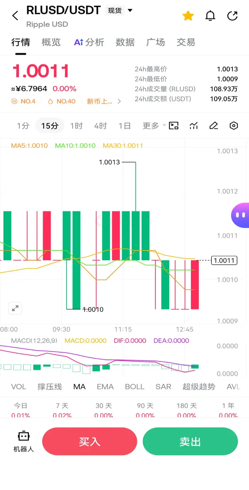Tap the green 卖出 sell button

coord(190,442)
